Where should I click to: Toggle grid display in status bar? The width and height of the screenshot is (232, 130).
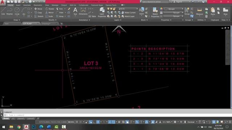77,122
